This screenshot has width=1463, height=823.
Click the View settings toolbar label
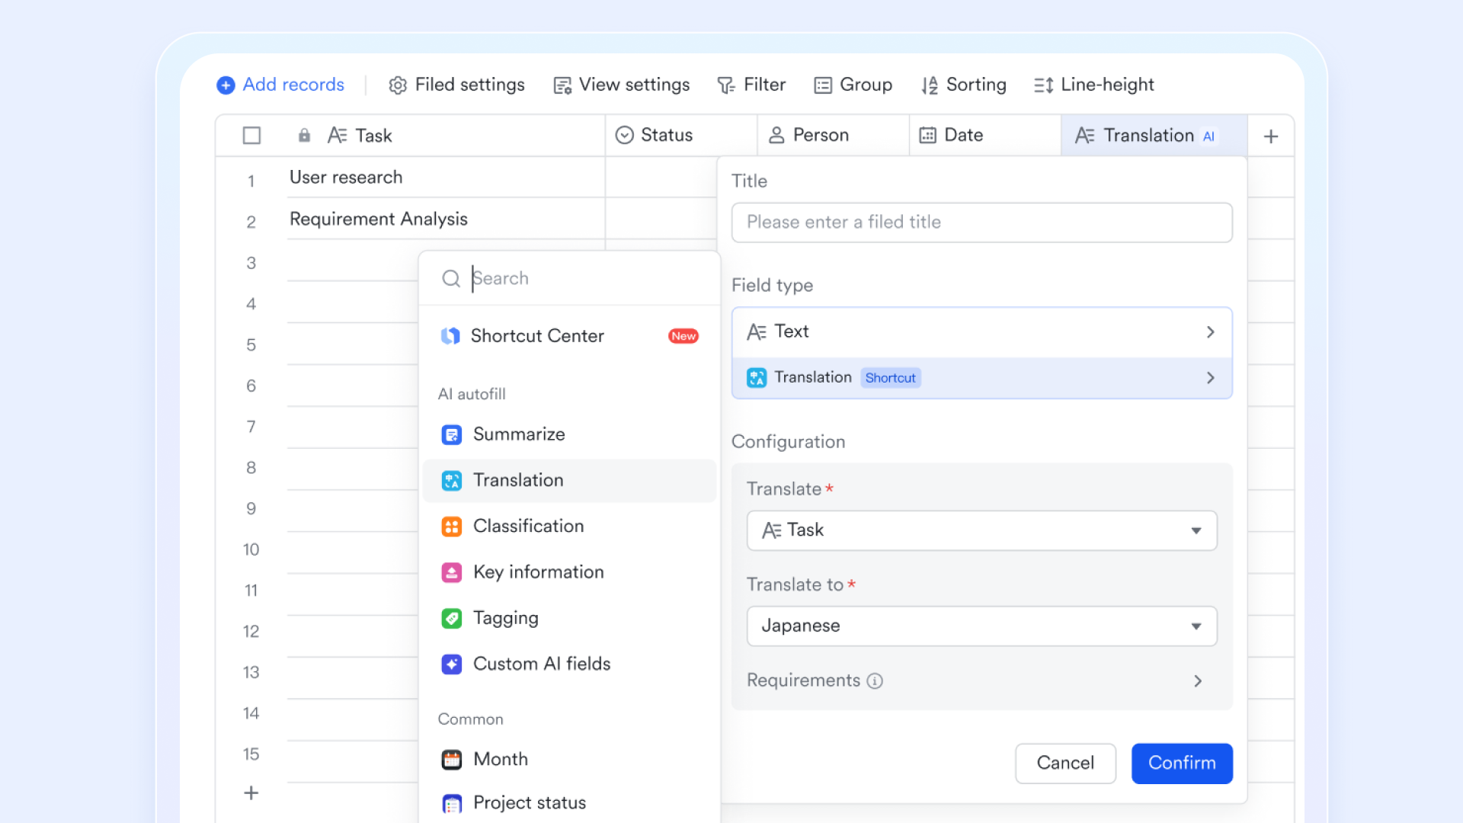tap(634, 85)
